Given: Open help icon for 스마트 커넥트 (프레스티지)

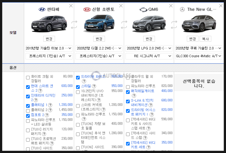Looking at the screenshot, I should [x=103, y=110].
